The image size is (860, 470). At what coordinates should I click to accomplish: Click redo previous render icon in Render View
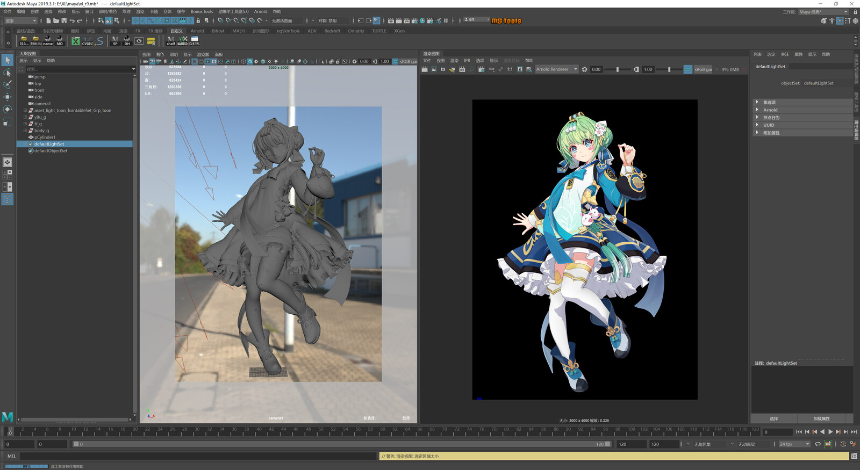425,69
